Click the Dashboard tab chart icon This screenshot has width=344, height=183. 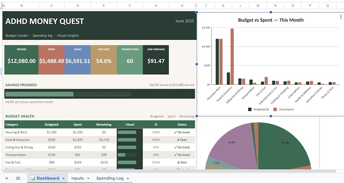tap(33, 178)
